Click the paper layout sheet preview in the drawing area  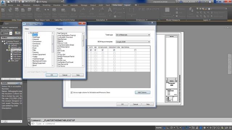click(x=170, y=69)
